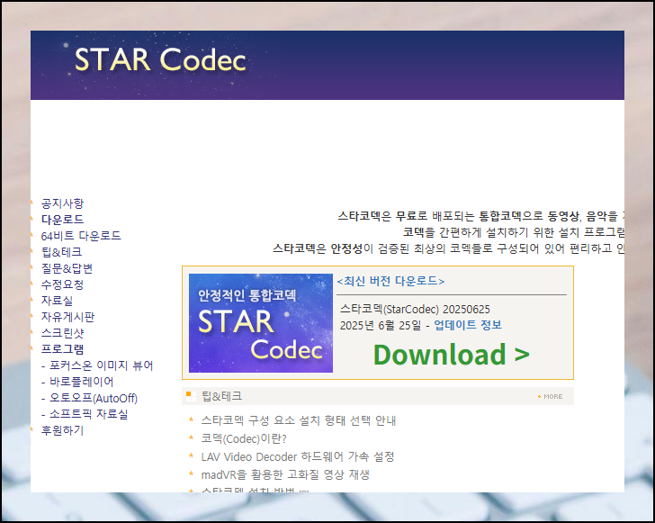
Task: Open the 질문&답변 board
Action: pyautogui.click(x=67, y=268)
